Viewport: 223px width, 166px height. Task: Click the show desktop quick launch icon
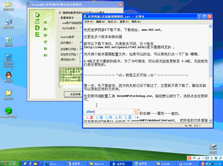tap(30, 164)
